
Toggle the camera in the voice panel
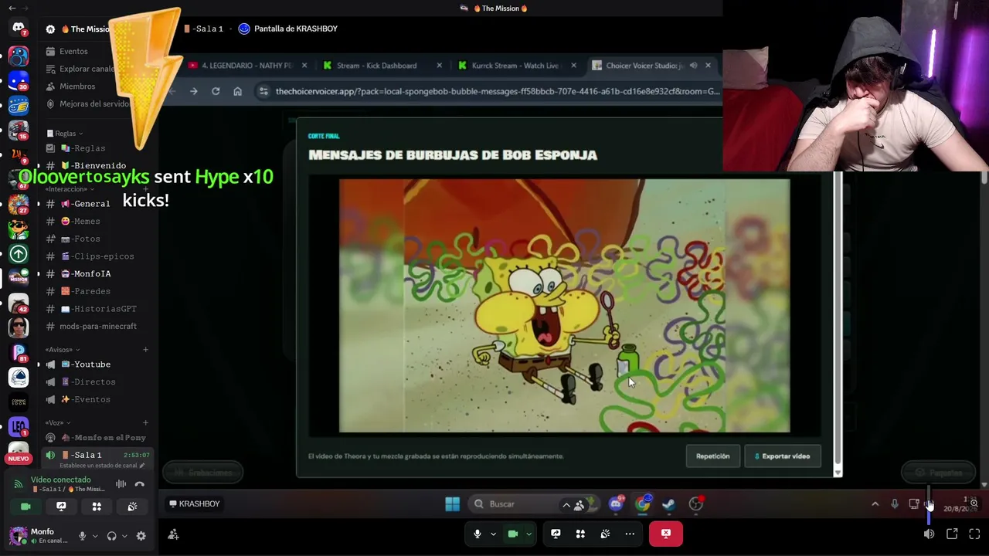25,507
